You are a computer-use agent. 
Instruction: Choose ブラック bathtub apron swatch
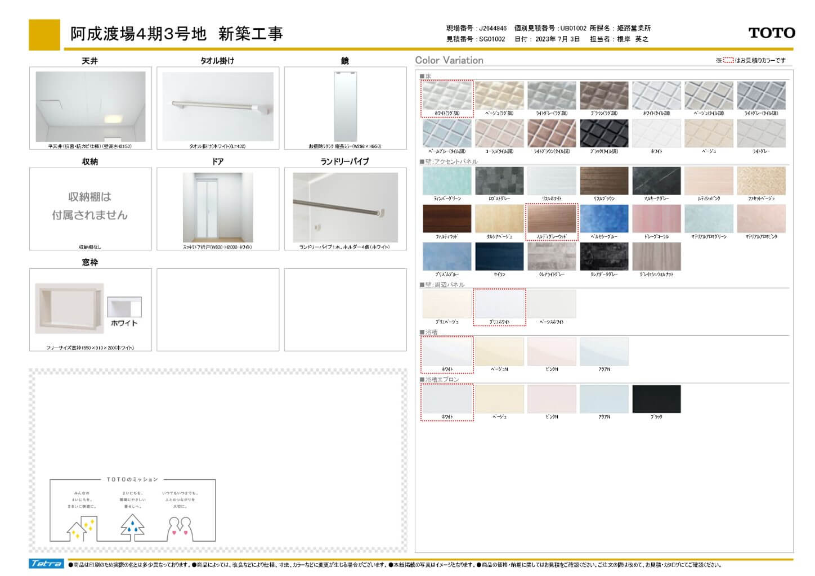coord(656,399)
